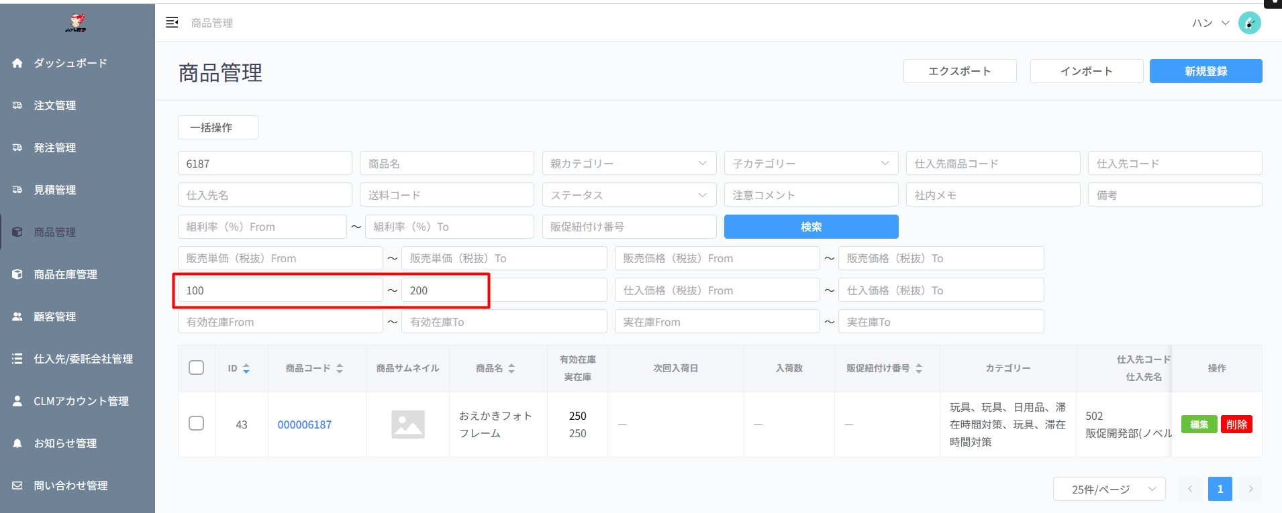Click the bell icon for お知らせ管理
This screenshot has height=513, width=1282.
click(x=17, y=443)
